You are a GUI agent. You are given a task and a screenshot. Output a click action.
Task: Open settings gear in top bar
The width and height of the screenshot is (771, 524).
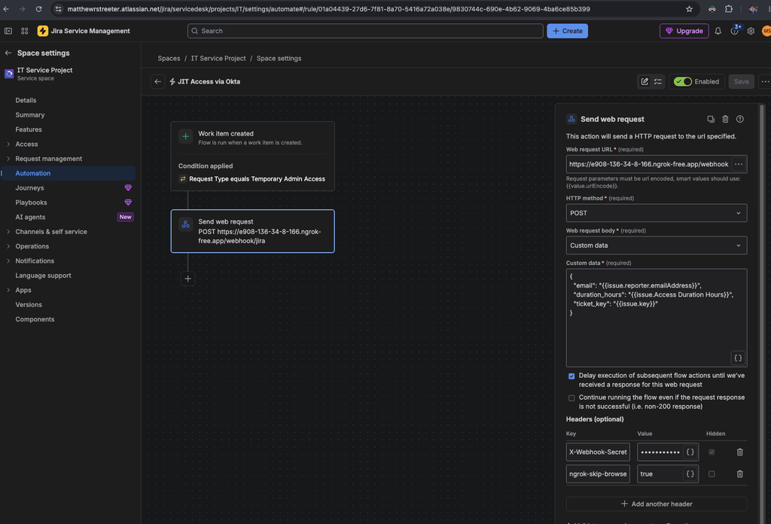(751, 31)
